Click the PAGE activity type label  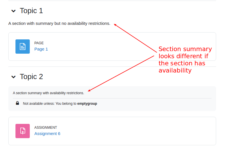39,43
